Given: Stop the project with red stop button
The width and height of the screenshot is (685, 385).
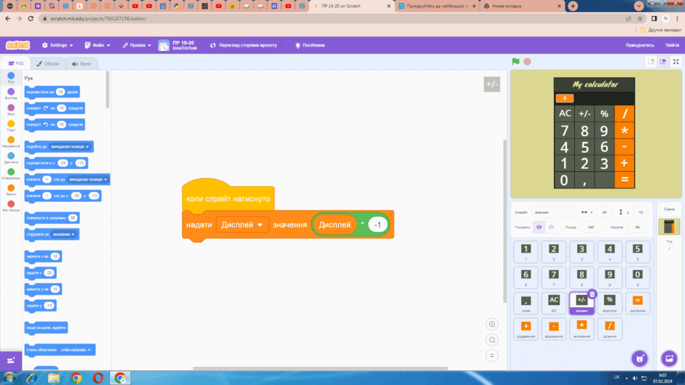Looking at the screenshot, I should coord(528,62).
